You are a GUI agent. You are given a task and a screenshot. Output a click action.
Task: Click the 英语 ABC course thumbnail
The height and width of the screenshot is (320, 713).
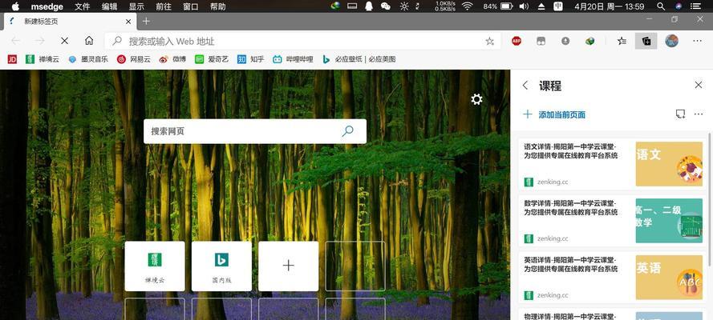pos(669,277)
